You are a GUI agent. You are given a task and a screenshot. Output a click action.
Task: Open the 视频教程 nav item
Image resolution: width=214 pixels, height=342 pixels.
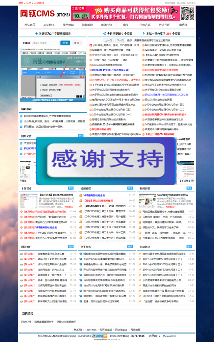pos(88,25)
